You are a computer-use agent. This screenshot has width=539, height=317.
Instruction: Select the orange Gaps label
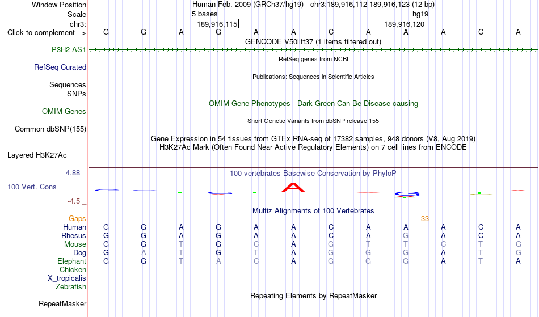tap(77, 218)
